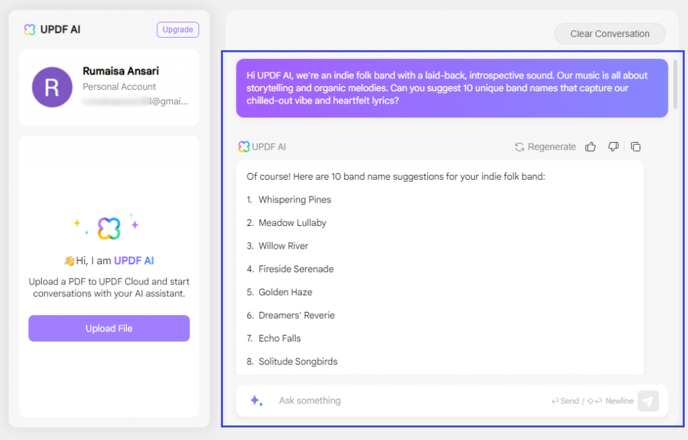This screenshot has width=688, height=440.
Task: Click the Fireside Serenade list item
Action: click(296, 269)
